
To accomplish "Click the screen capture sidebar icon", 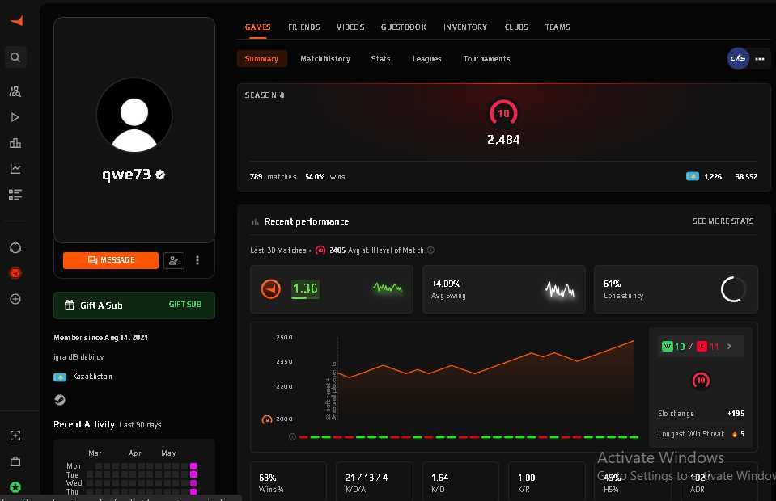I will 15,436.
